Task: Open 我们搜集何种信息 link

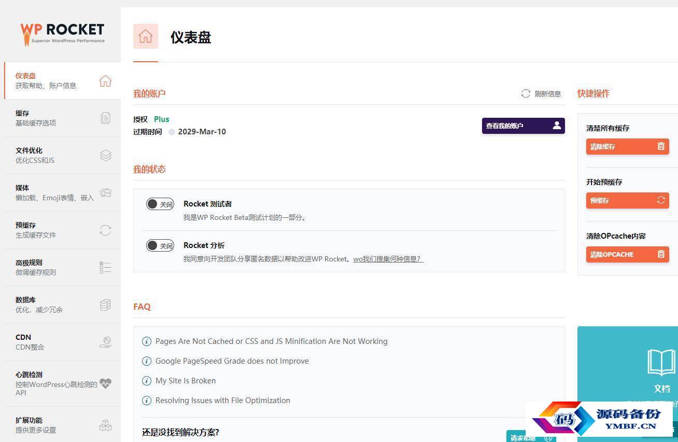Action: pyautogui.click(x=388, y=259)
